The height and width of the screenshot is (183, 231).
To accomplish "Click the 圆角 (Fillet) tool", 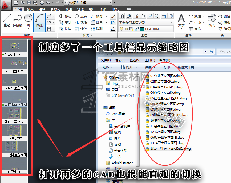I will [97, 23].
